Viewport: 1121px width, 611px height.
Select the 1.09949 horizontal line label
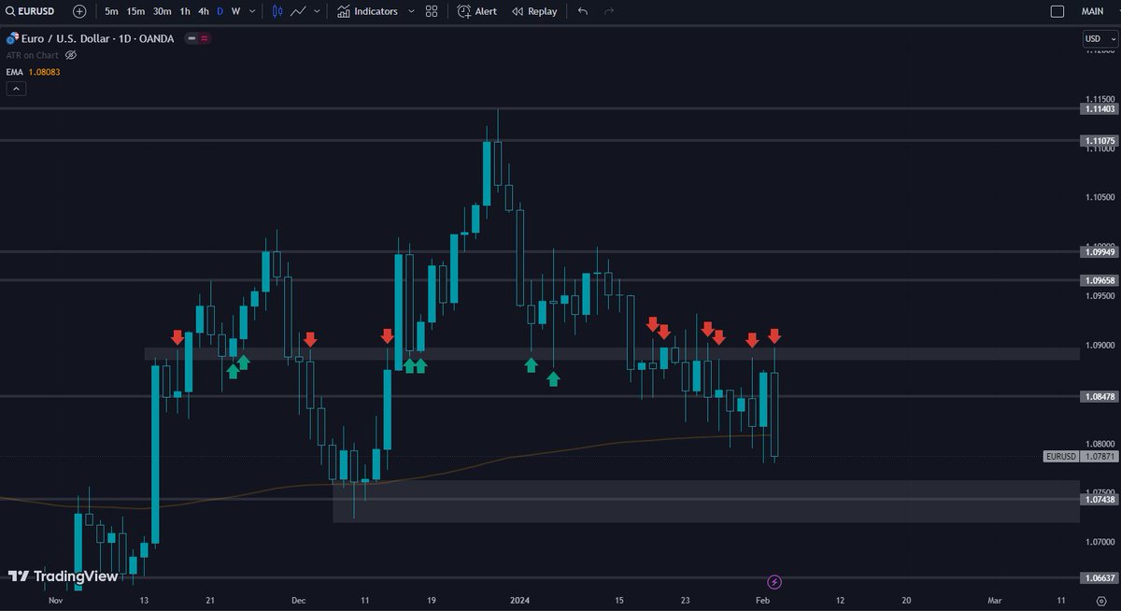click(1099, 251)
